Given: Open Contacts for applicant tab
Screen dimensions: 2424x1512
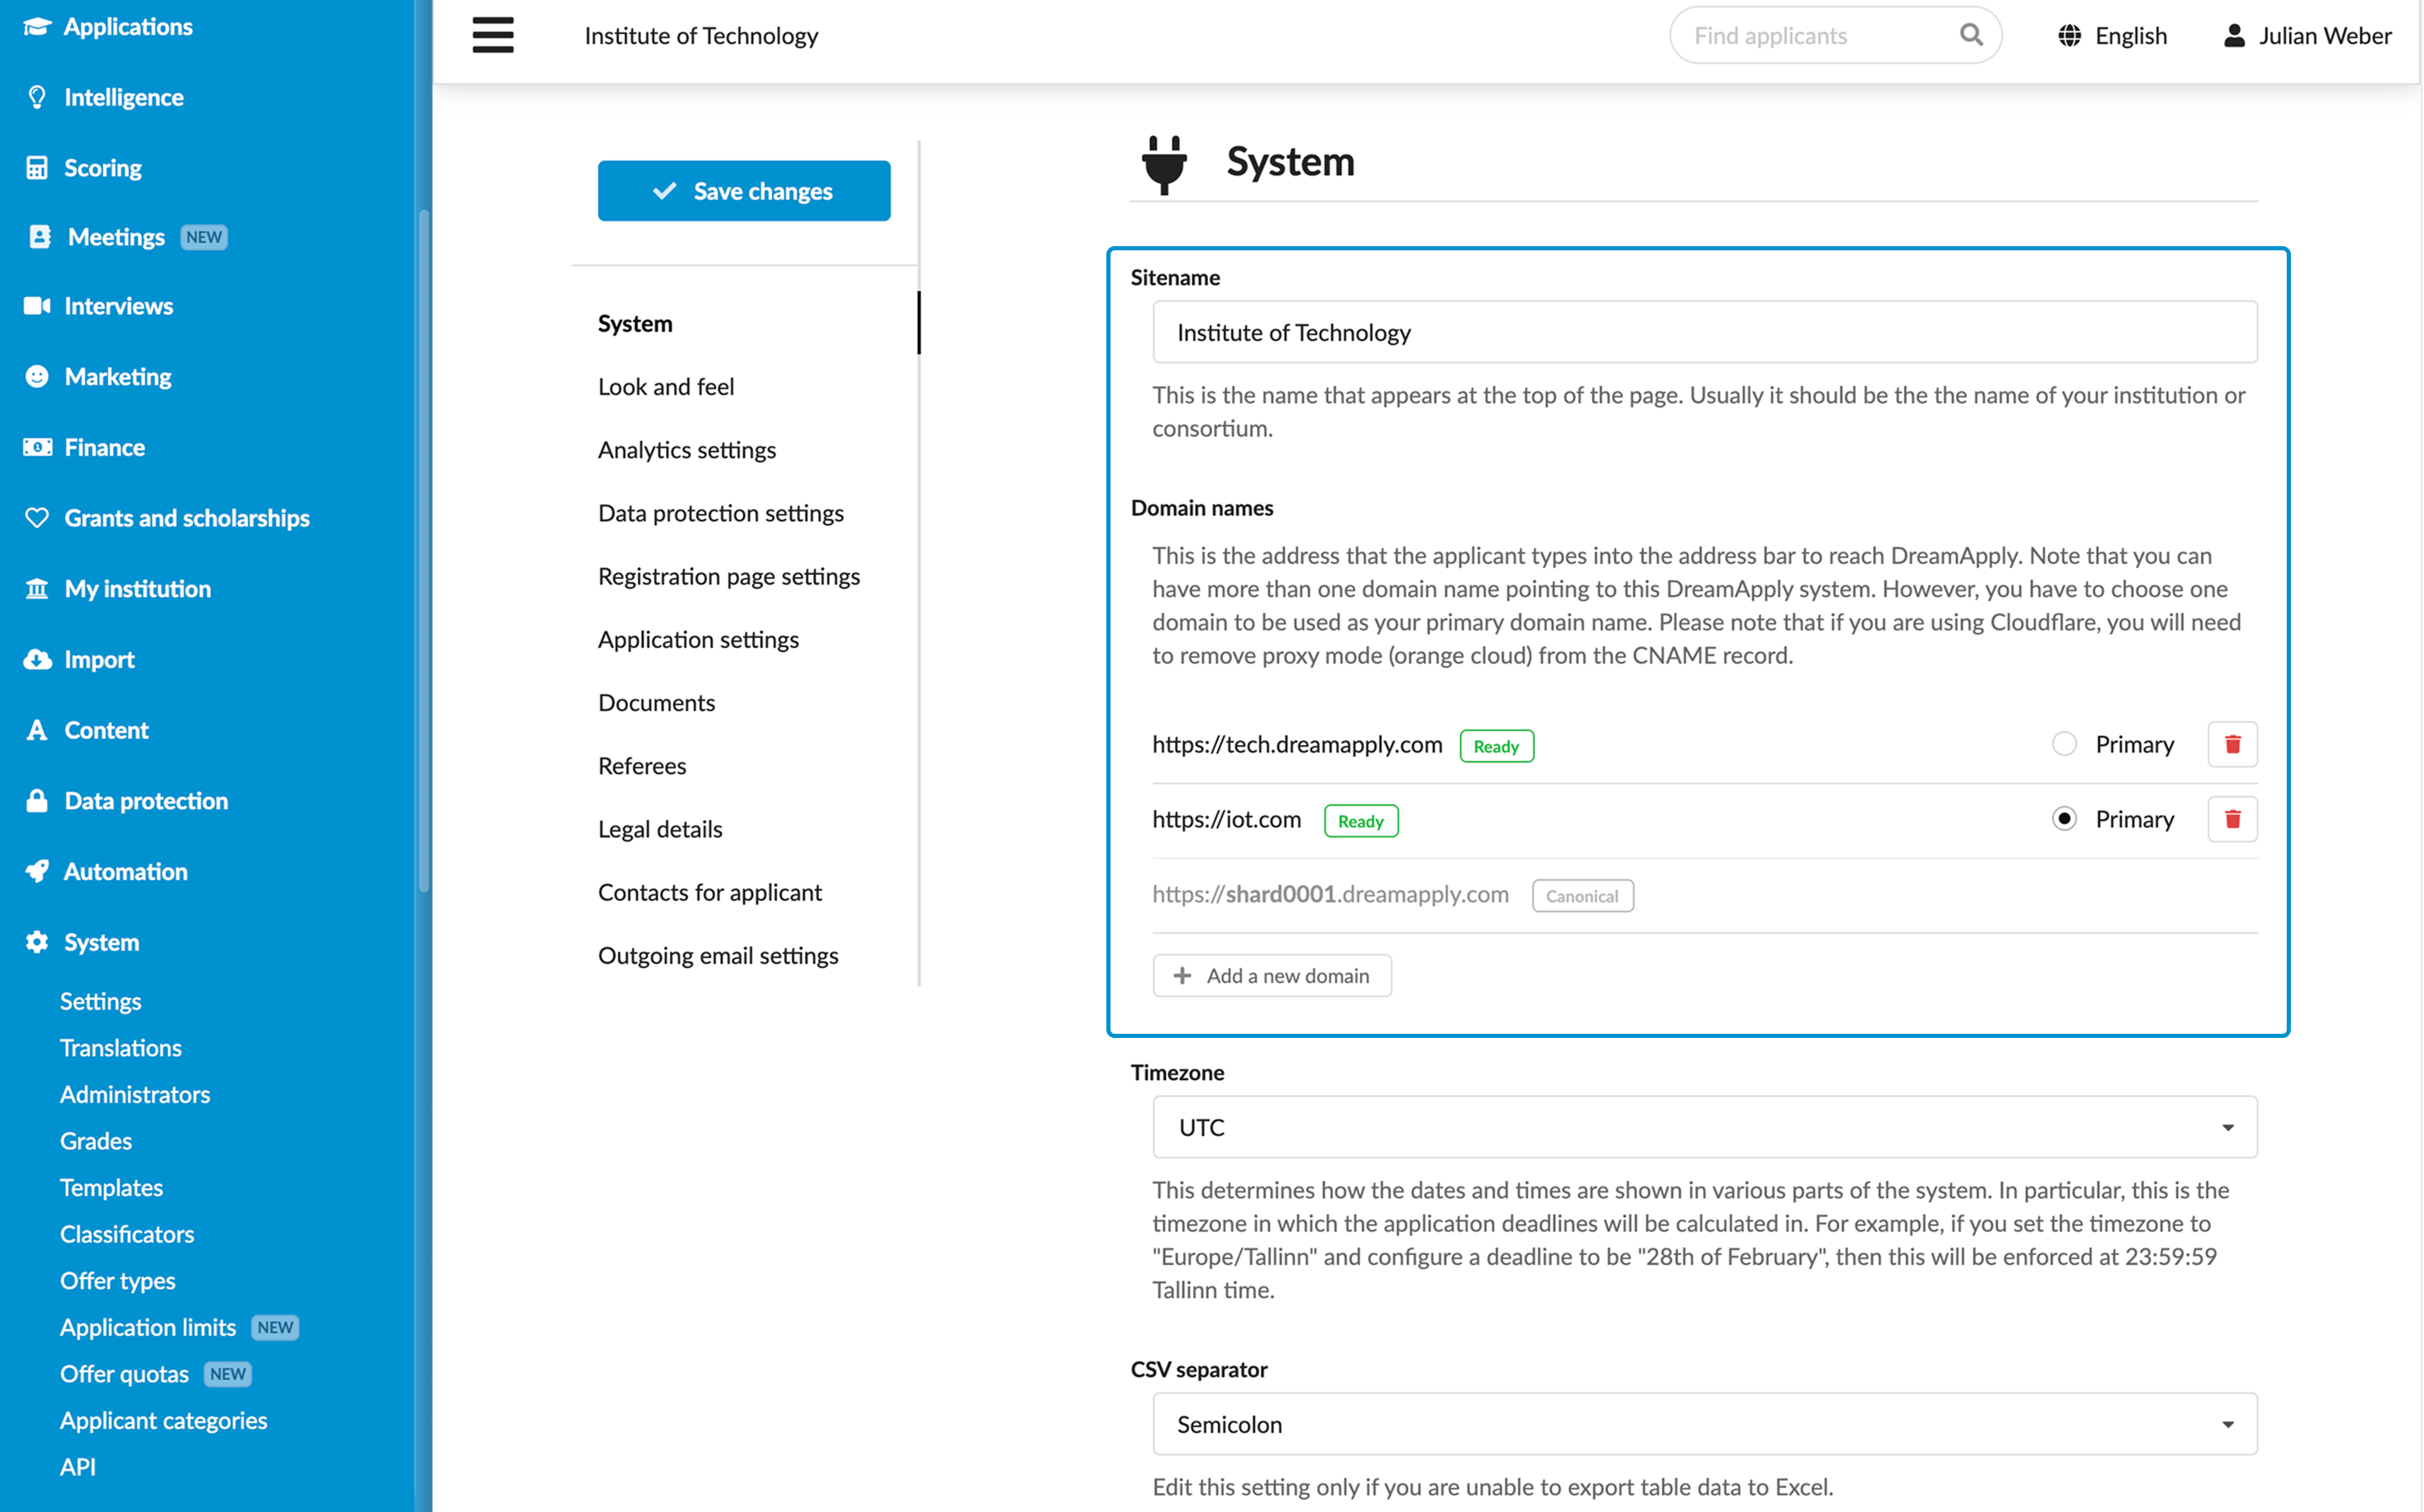Looking at the screenshot, I should tap(710, 892).
